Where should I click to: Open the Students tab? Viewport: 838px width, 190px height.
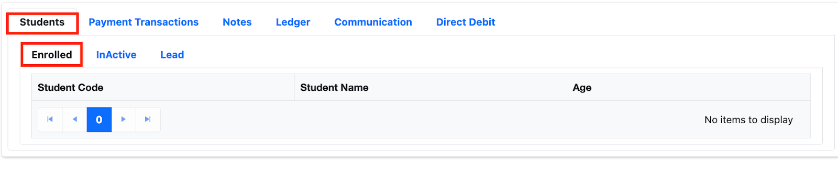(x=42, y=22)
